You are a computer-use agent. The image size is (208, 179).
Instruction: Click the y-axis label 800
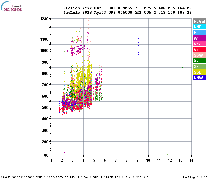(45, 73)
